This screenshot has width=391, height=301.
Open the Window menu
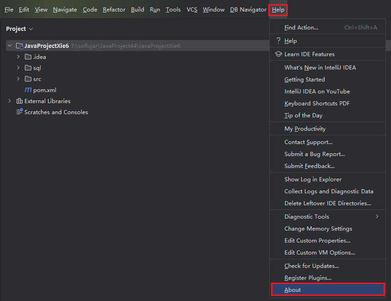(x=213, y=10)
